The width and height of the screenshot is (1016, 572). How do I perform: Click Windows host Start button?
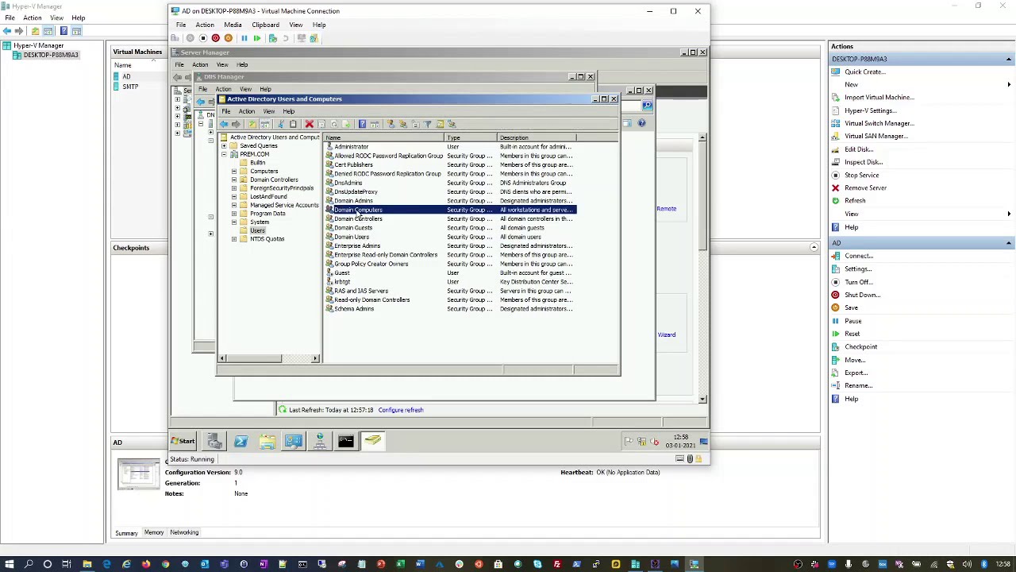(x=9, y=565)
